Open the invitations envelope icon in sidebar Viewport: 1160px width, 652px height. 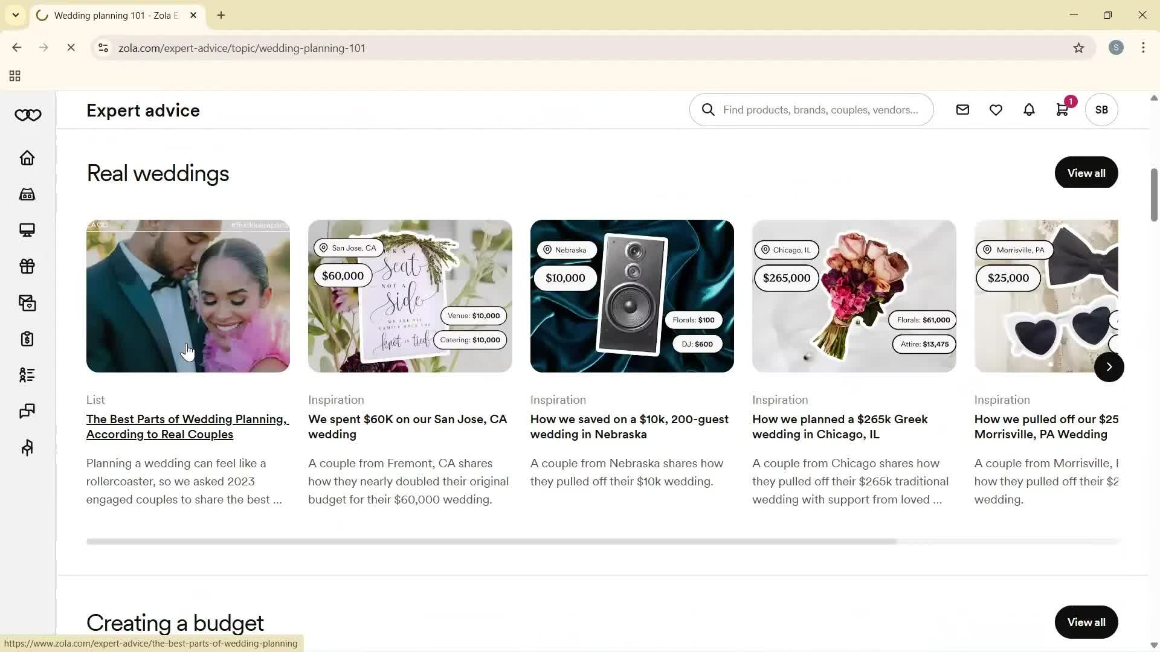tap(27, 302)
